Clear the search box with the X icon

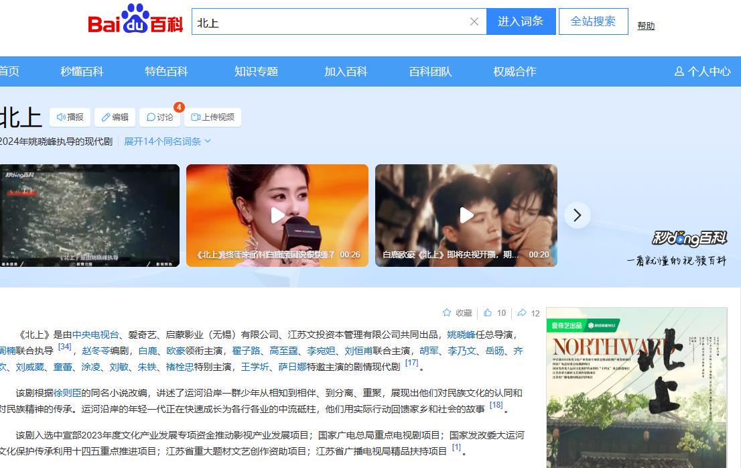474,21
